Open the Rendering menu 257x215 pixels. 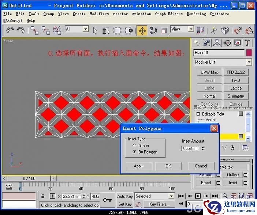coord(196,14)
